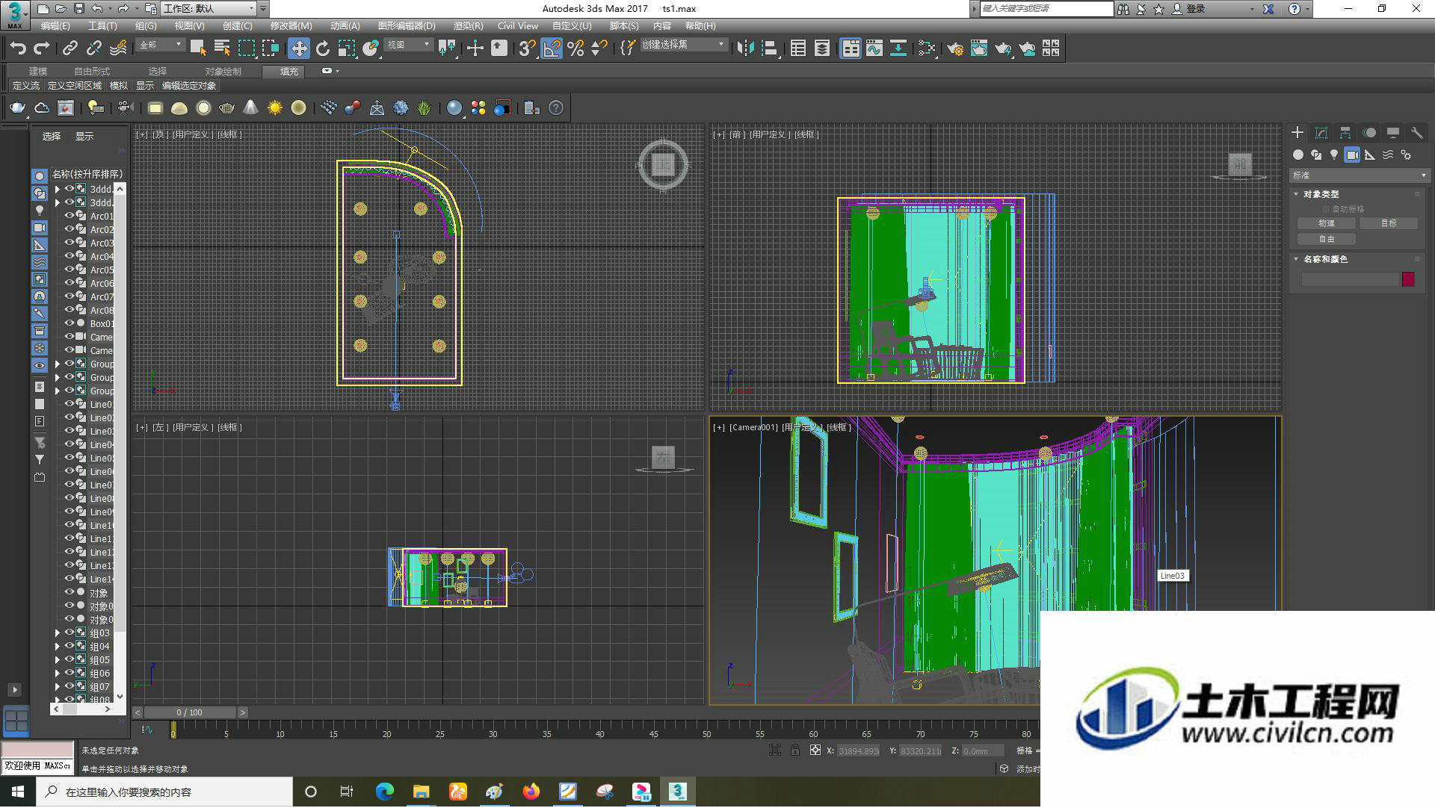This screenshot has height=808, width=1435.
Task: Open the 修改器(M) menu
Action: pos(291,26)
